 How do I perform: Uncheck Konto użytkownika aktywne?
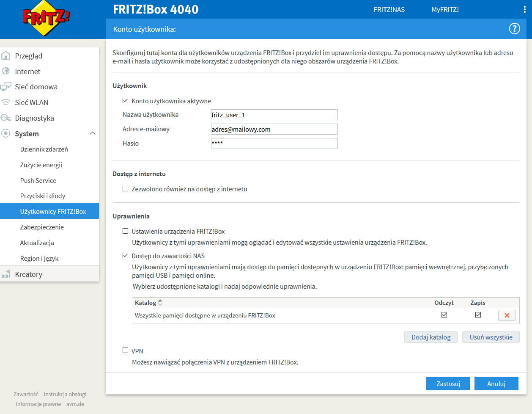coord(126,101)
